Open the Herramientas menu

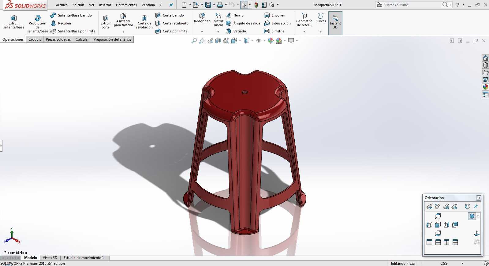pos(126,5)
